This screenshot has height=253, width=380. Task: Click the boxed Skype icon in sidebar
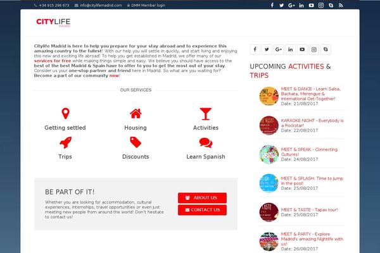point(326,49)
